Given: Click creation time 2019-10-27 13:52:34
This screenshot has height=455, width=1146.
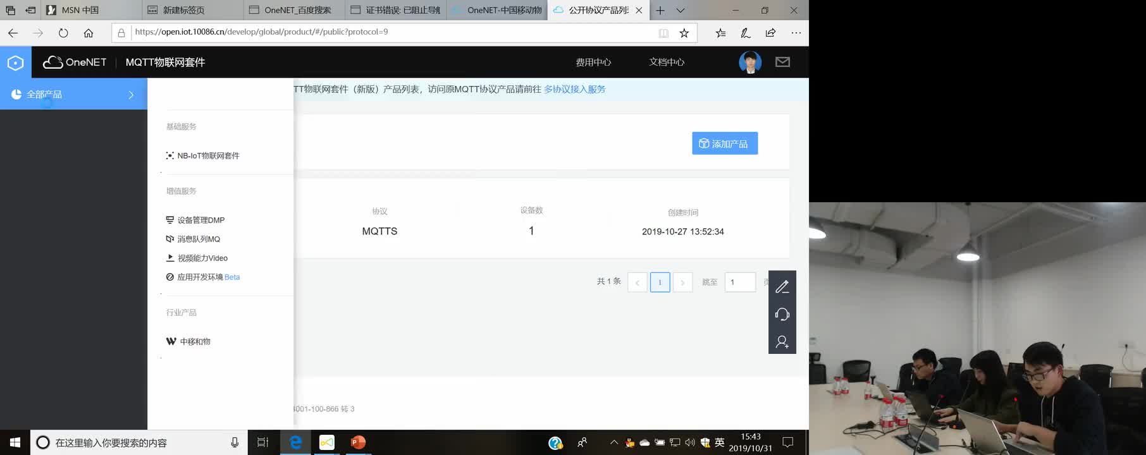Looking at the screenshot, I should tap(683, 232).
